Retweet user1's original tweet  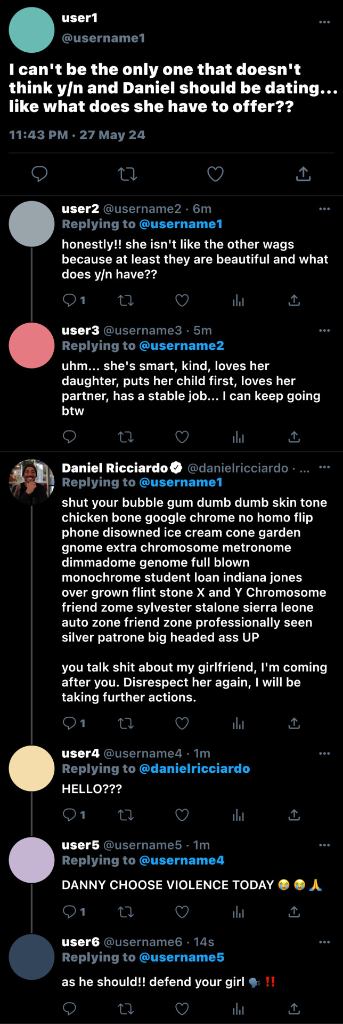127,174
